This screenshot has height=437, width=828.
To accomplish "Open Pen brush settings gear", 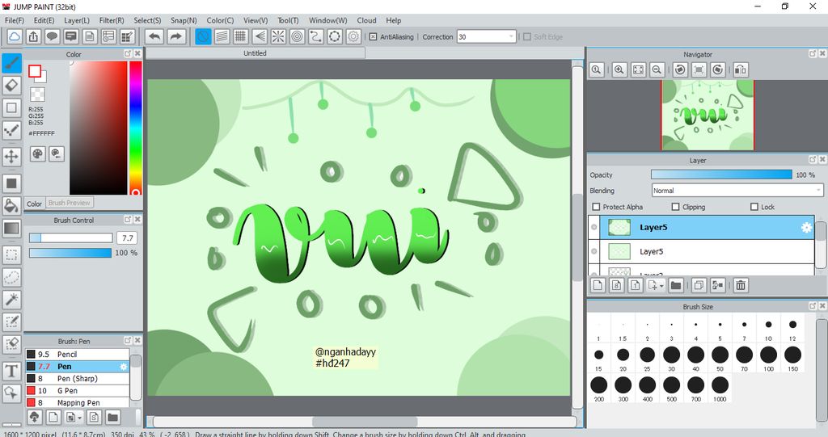I will pyautogui.click(x=123, y=367).
